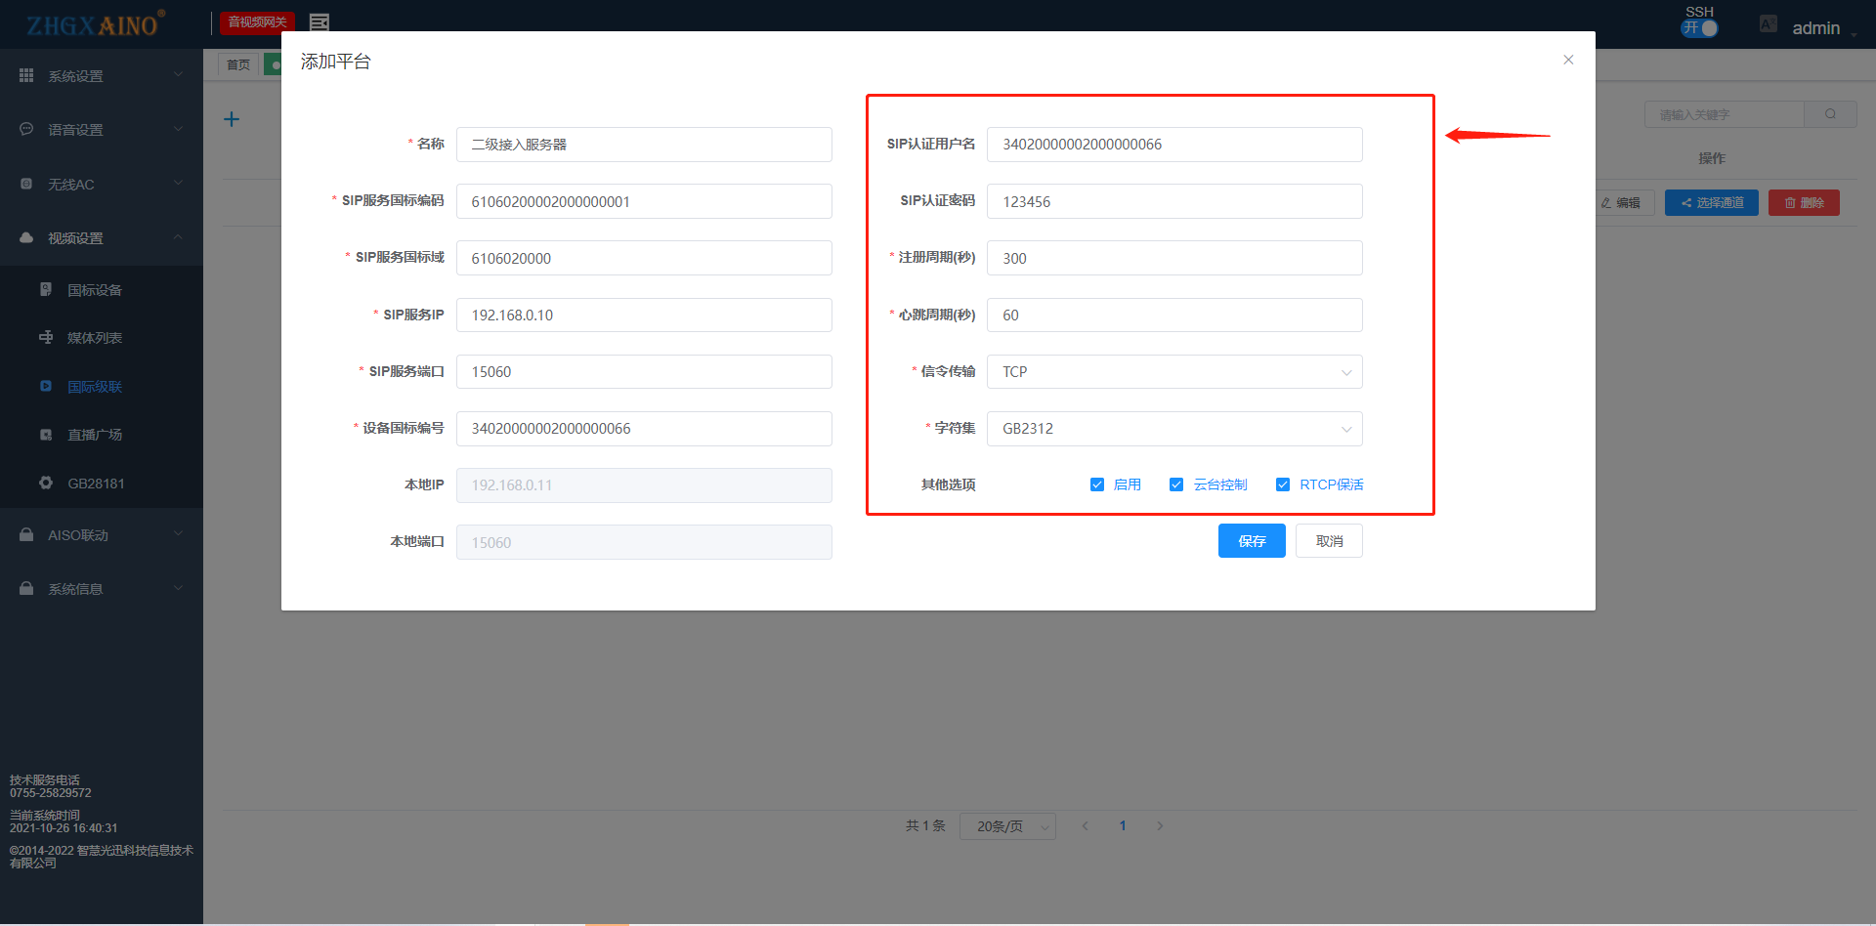This screenshot has width=1876, height=926.
Task: Click the 取消 button
Action: pos(1329,541)
